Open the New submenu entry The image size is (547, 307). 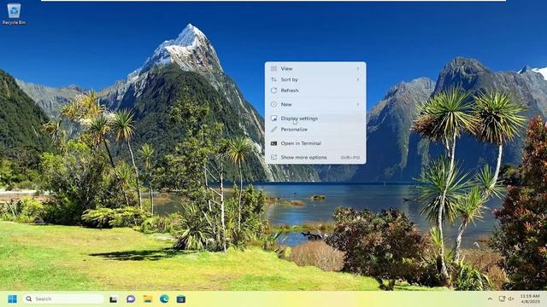coord(315,104)
